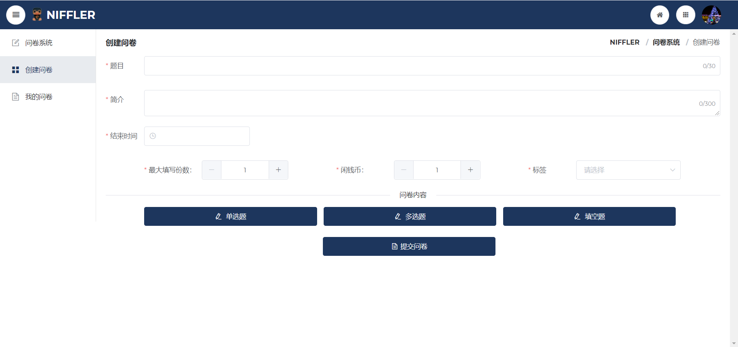Image resolution: width=738 pixels, height=347 pixels.
Task: Go to 我的问卷 in the sidebar
Action: [38, 97]
